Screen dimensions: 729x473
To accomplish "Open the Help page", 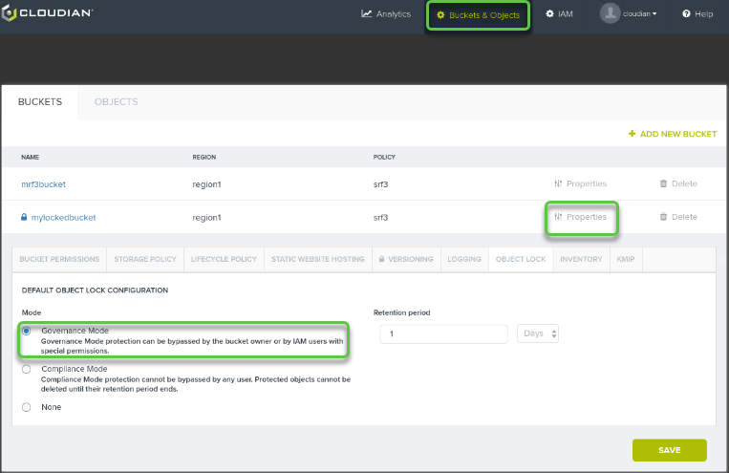I will coord(697,14).
